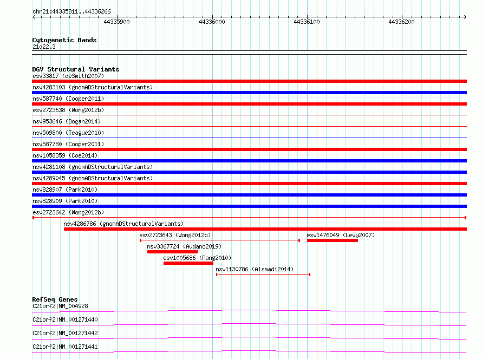Click the left arrow of the ruler

(x=34, y=17)
